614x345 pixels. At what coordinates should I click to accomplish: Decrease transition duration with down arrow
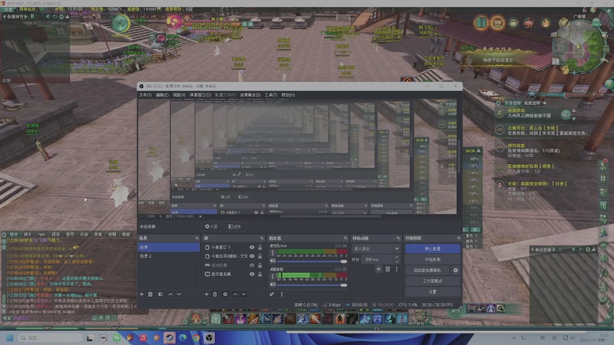397,261
